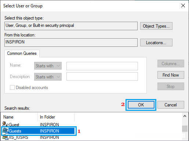Image resolution: width=189 pixels, height=141 pixels.
Task: Click the search results scrollbar thumb
Action: (x=185, y=128)
